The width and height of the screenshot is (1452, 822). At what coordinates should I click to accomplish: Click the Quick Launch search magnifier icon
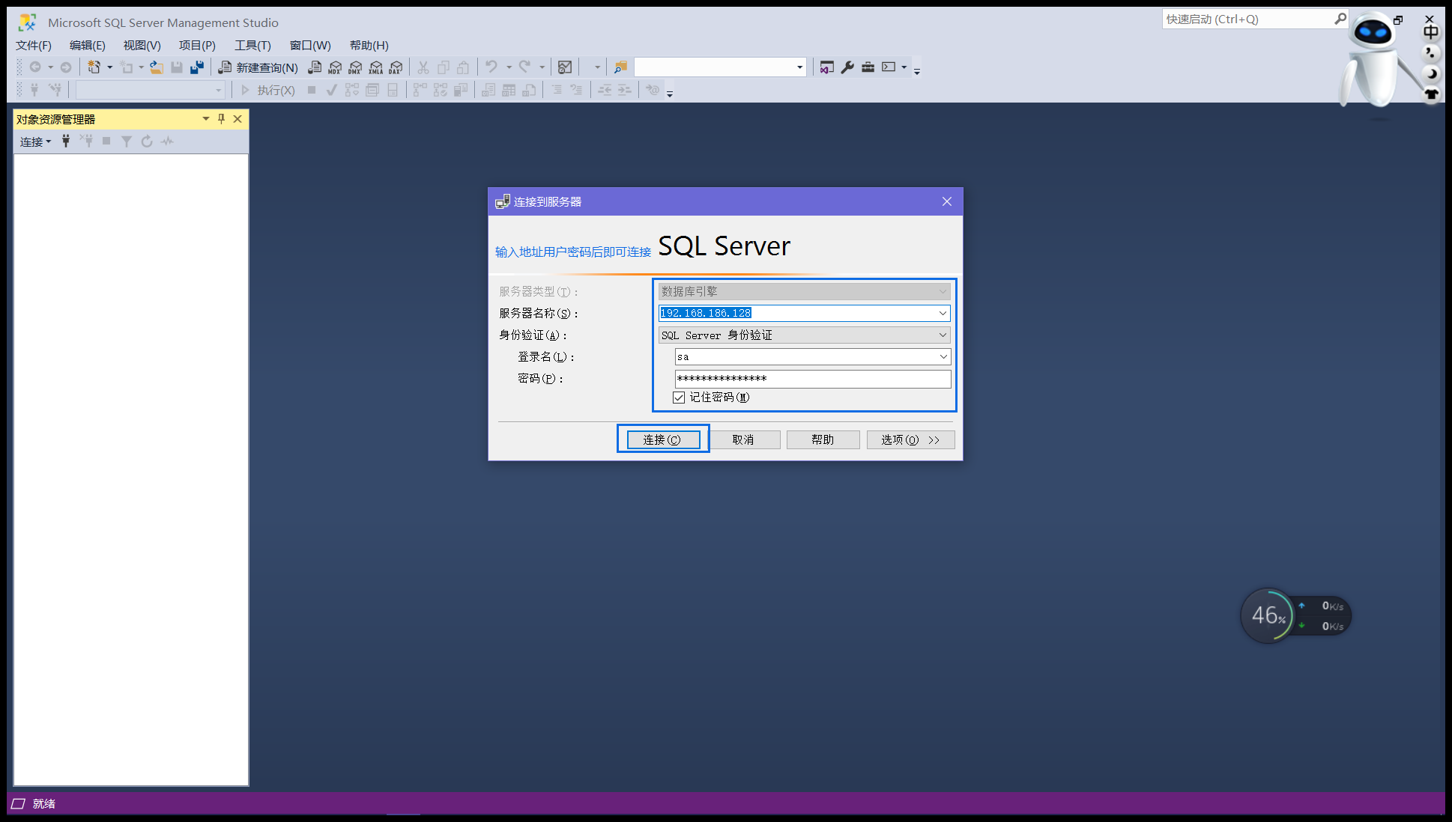coord(1340,19)
